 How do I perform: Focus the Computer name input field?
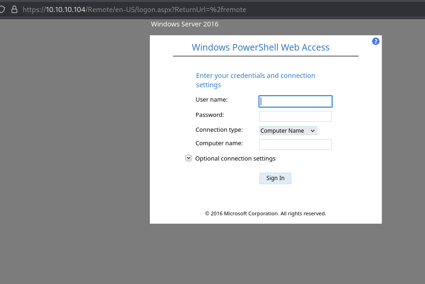click(x=296, y=144)
